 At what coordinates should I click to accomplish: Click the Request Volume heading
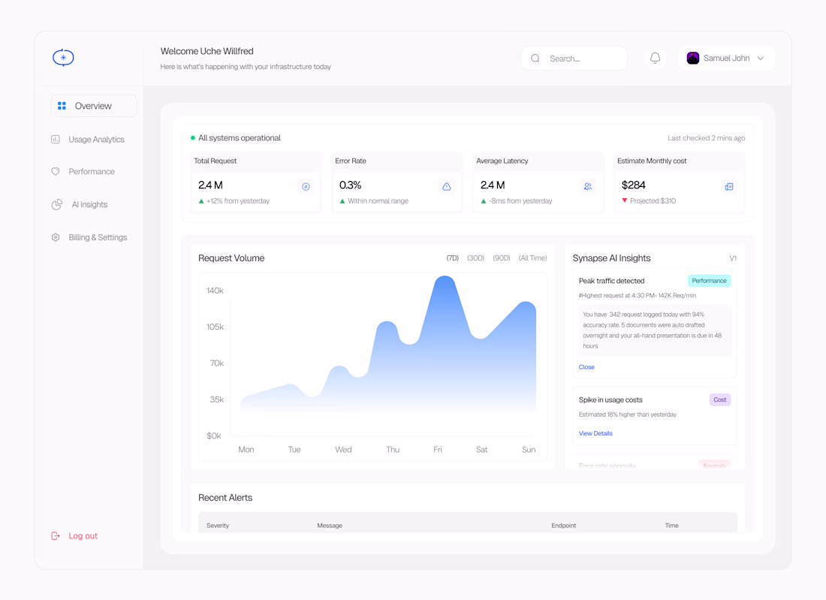tap(231, 258)
